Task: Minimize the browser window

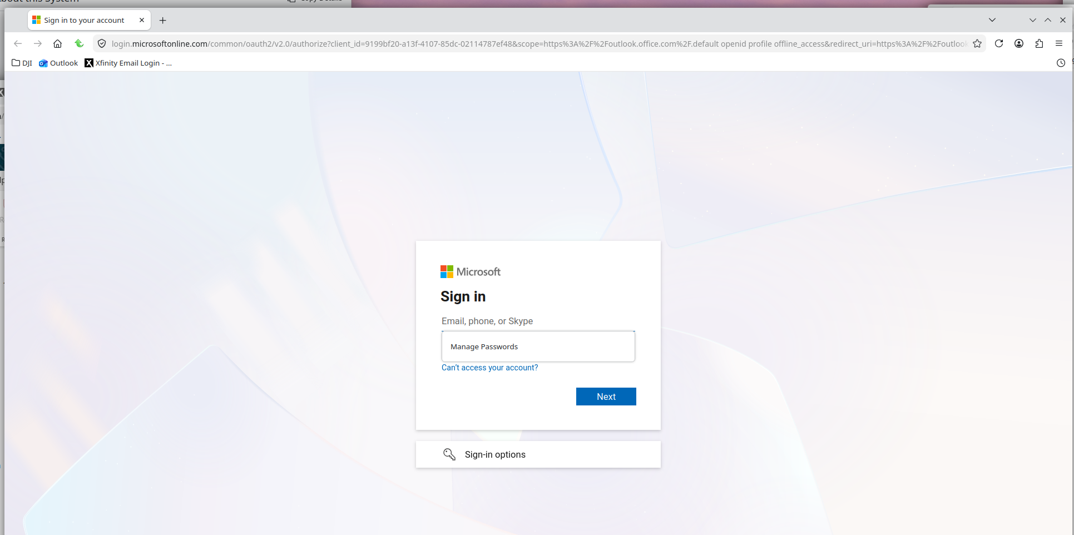Action: (x=1033, y=20)
